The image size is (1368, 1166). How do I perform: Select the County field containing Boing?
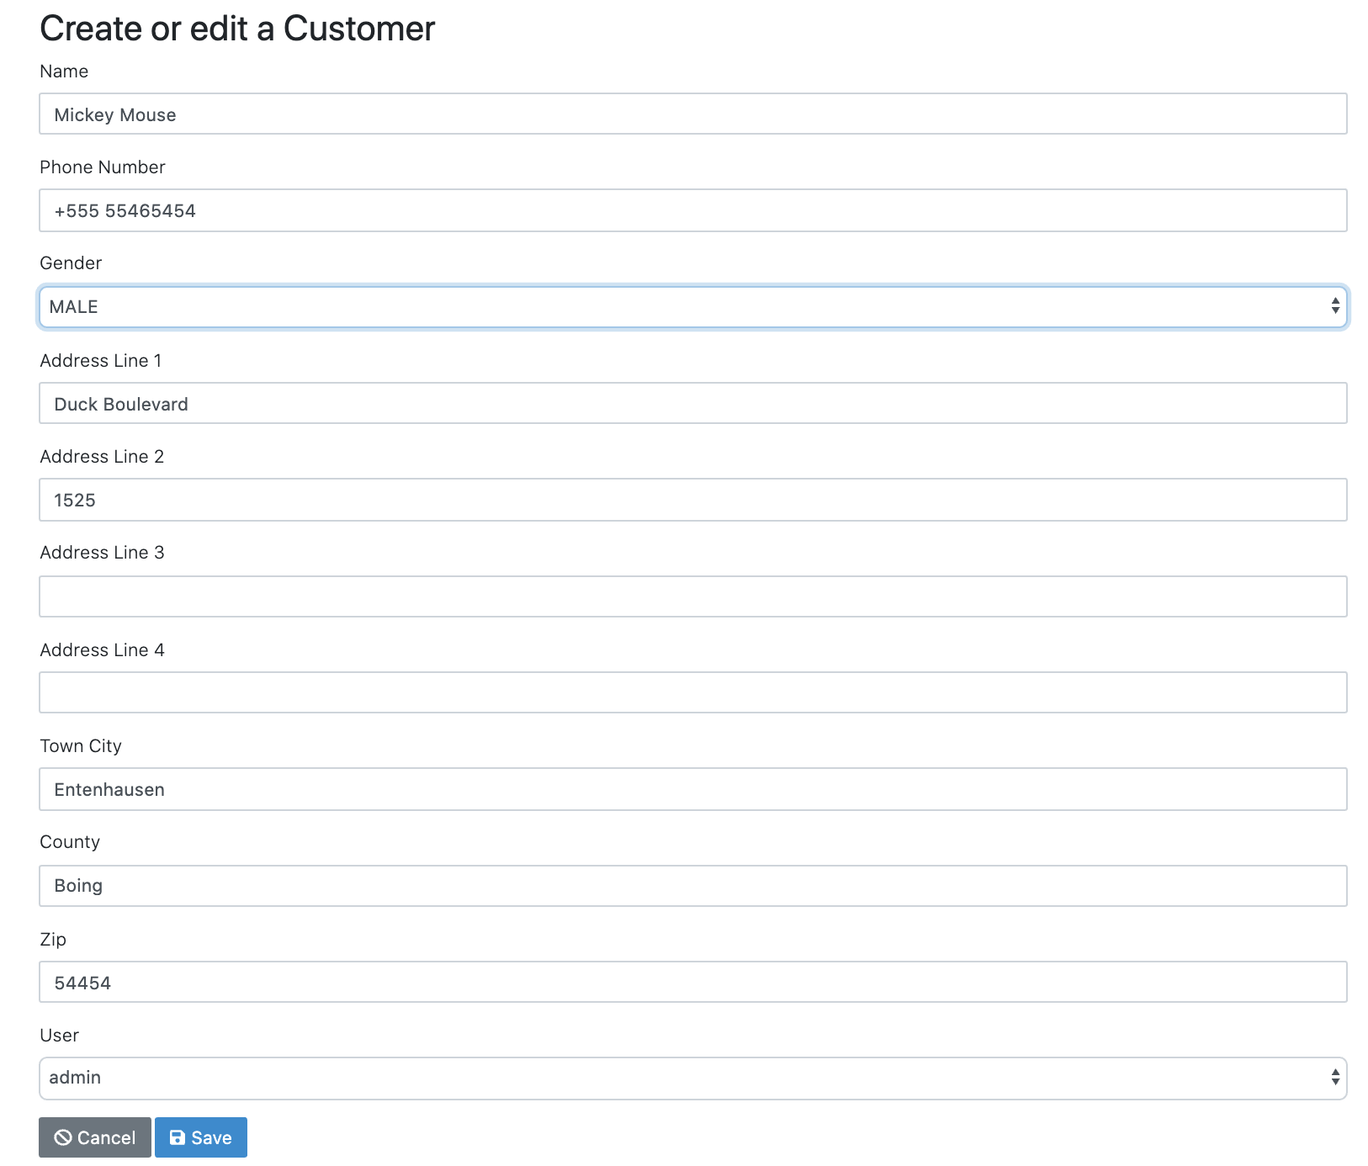692,886
